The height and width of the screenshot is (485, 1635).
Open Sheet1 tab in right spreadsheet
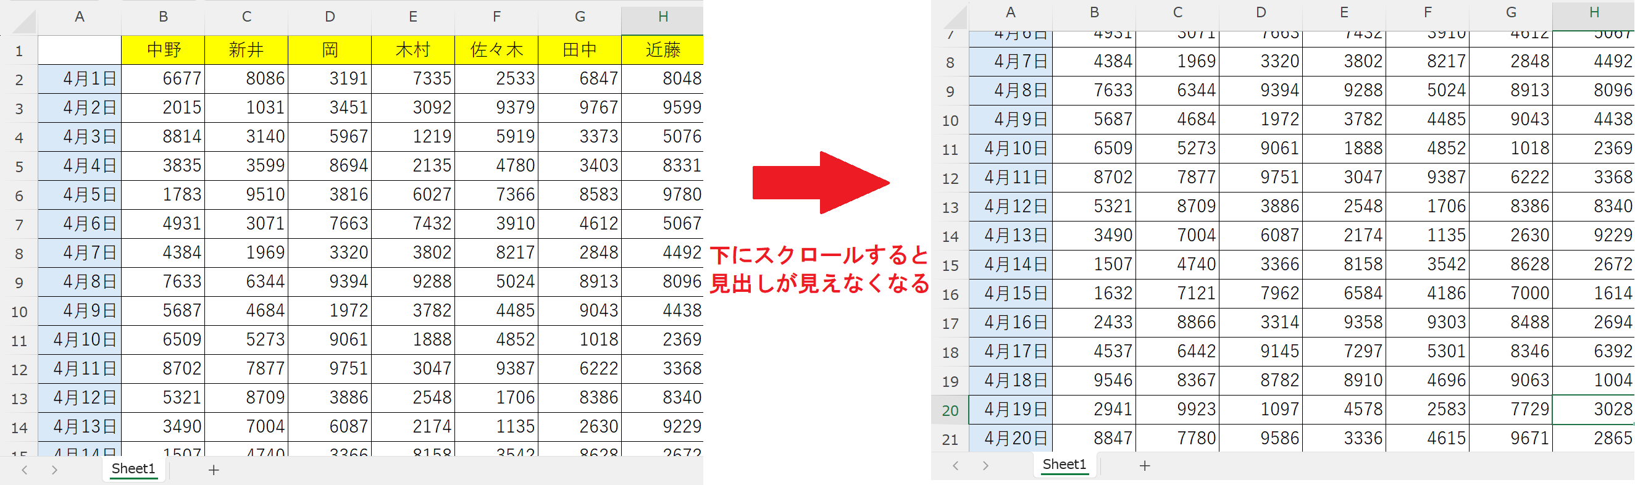tap(1064, 465)
